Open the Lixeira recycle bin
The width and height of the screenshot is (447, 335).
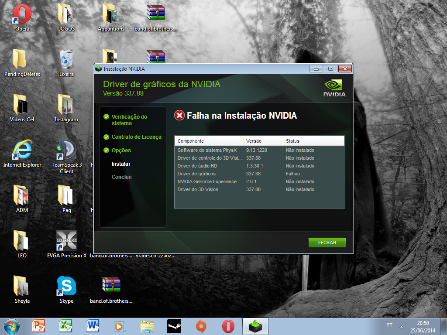(x=66, y=63)
